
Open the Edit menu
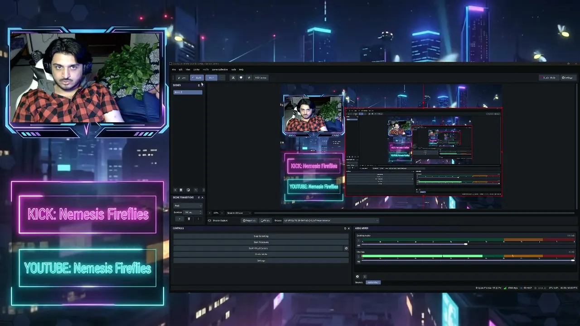(180, 69)
